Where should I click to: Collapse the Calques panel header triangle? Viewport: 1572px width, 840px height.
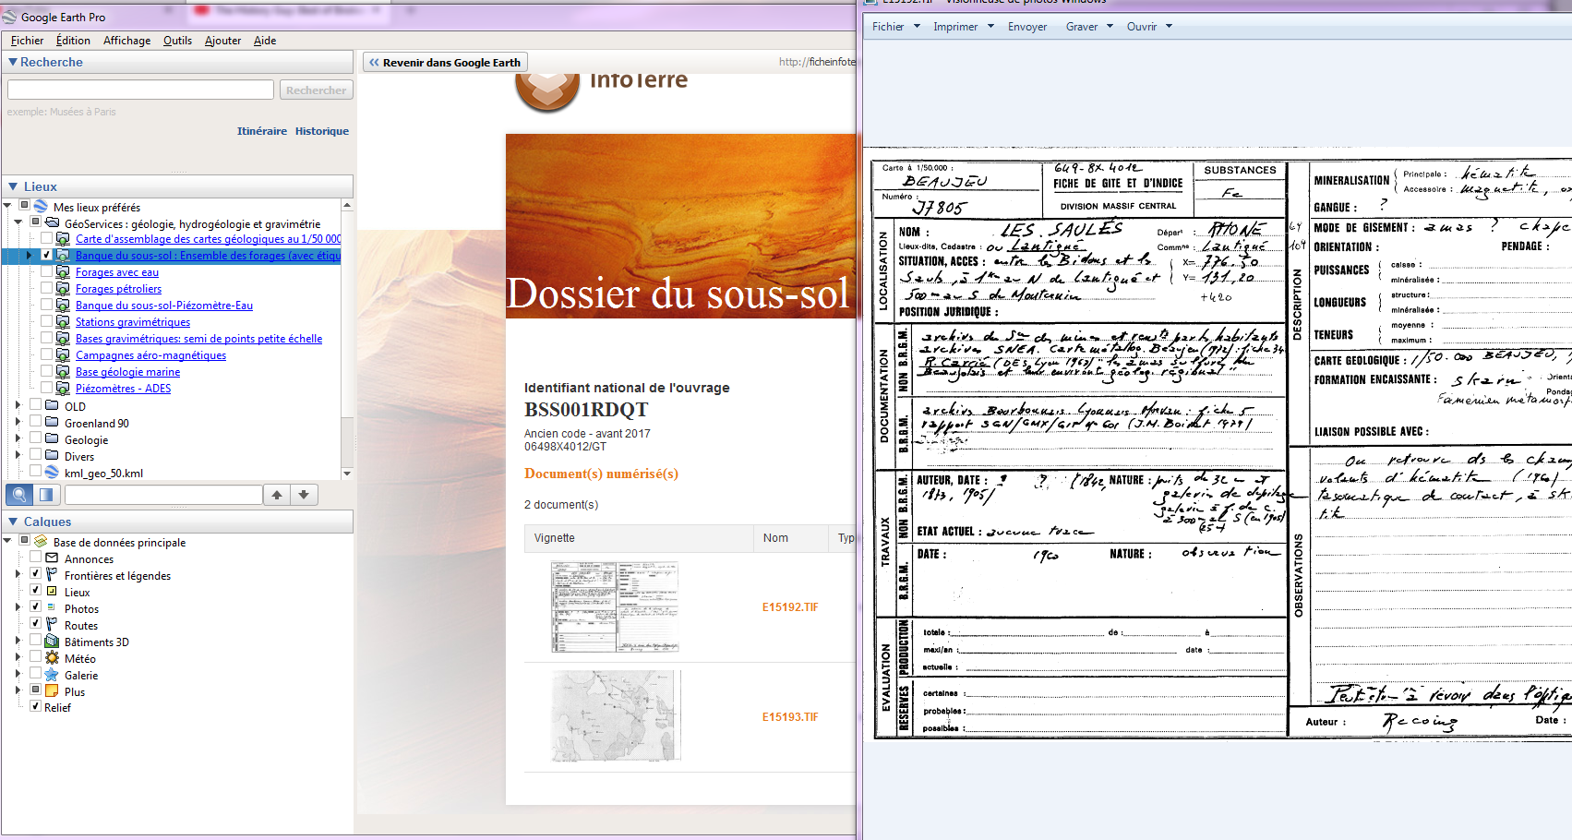13,522
